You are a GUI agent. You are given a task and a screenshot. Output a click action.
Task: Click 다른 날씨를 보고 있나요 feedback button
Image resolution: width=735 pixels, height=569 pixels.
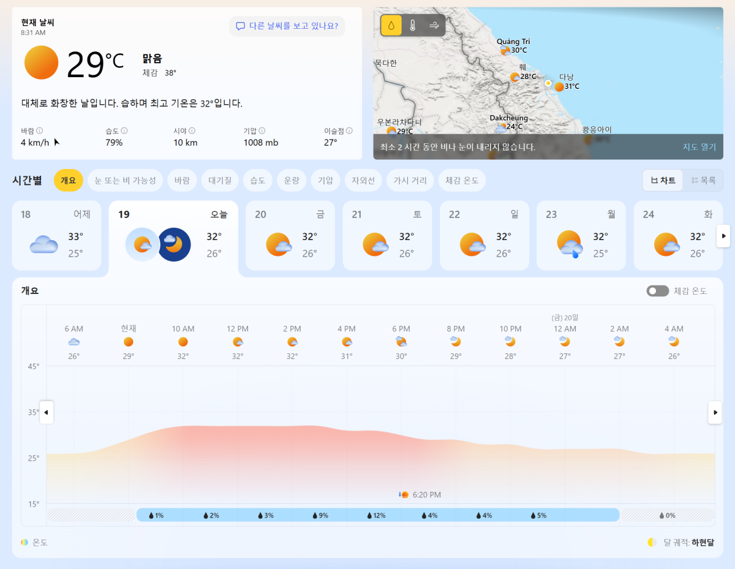pos(287,26)
